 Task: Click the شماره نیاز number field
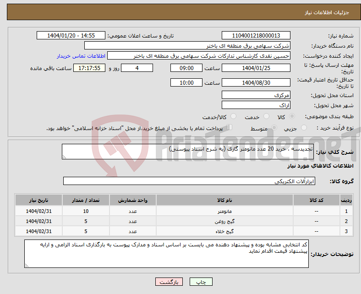pos(256,36)
